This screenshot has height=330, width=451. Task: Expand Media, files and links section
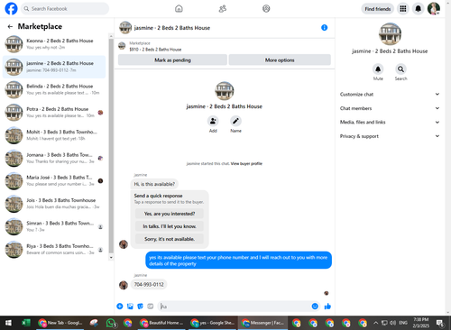(x=390, y=122)
